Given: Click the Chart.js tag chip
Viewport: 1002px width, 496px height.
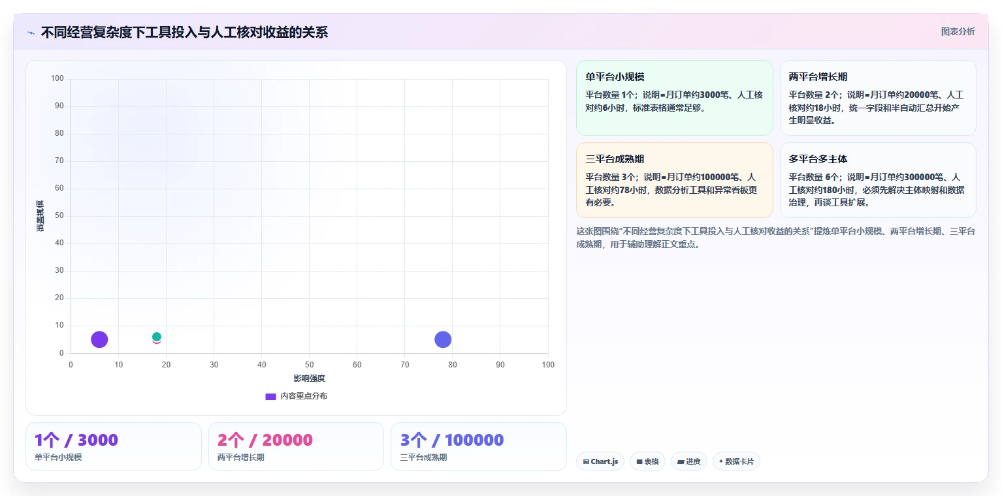Looking at the screenshot, I should click(600, 461).
